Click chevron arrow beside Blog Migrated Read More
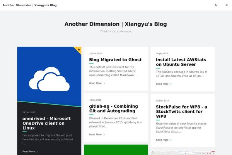This screenshot has height=155, width=232. (104, 83)
